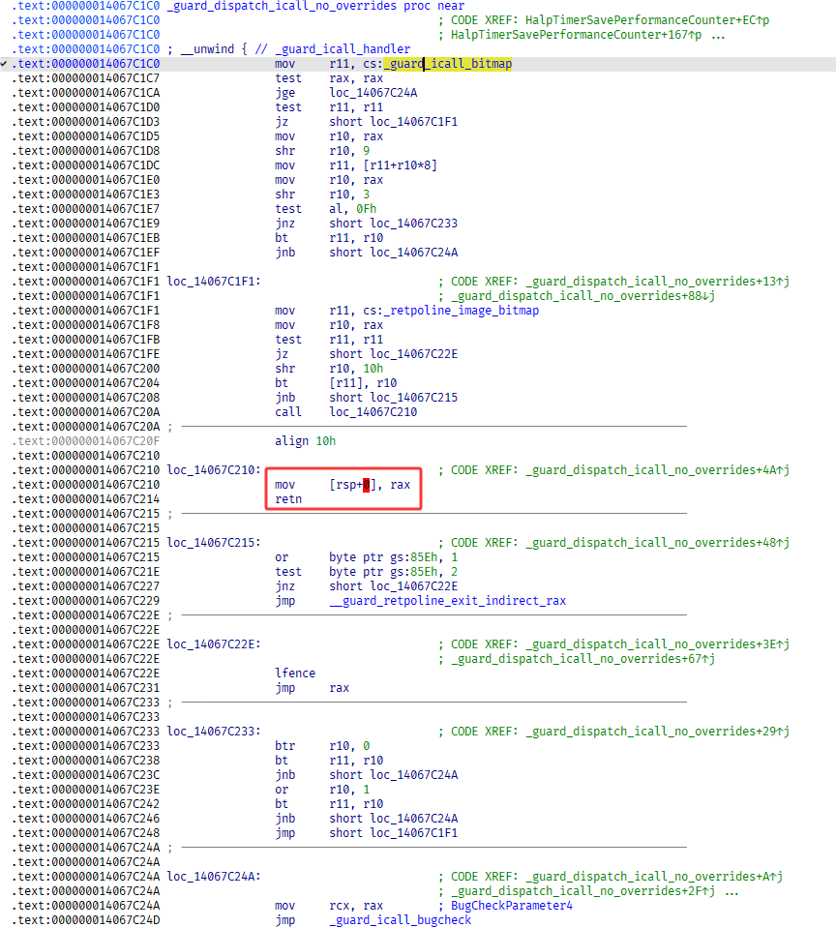
Task: Click the lfence instruction
Action: click(x=295, y=674)
